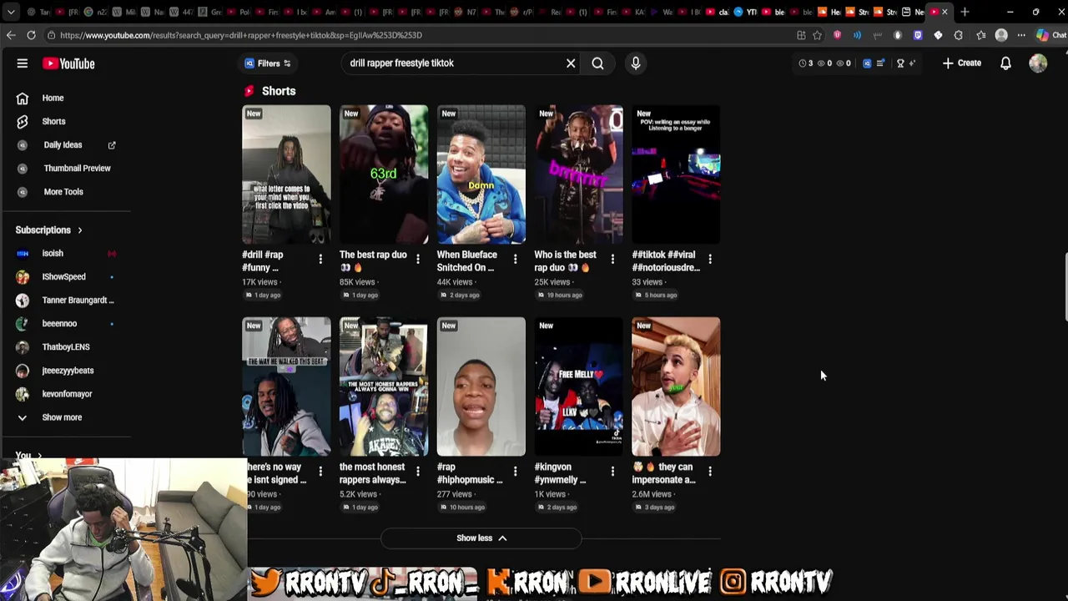
Task: Open the notifications bell
Action: pos(1005,63)
